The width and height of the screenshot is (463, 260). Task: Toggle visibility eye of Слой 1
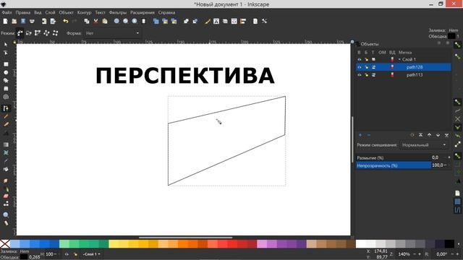[360, 59]
